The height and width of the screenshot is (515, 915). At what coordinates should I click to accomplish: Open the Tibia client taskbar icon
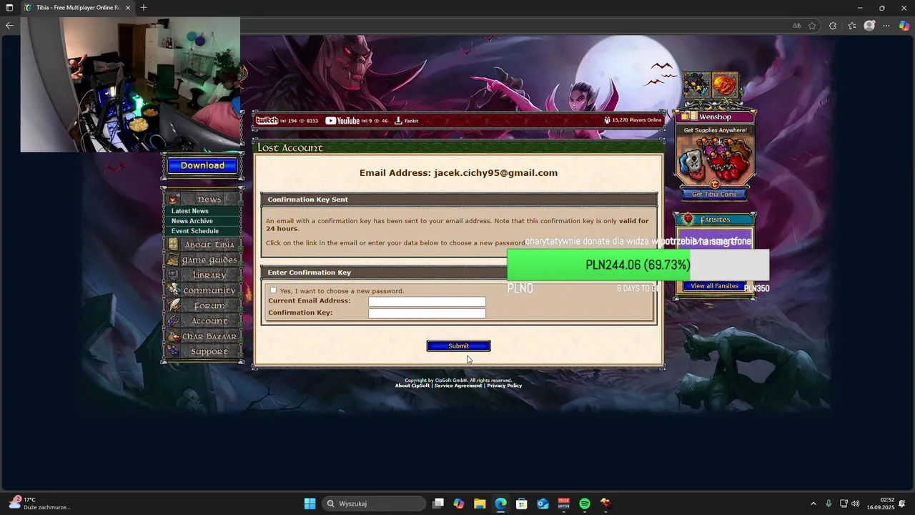coord(605,504)
